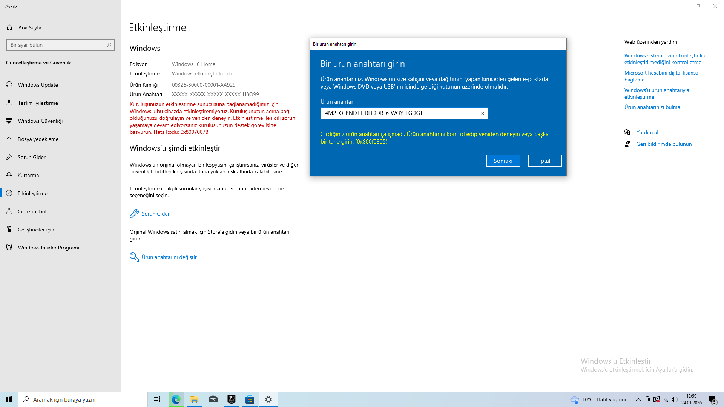Click the Teslim İyileştirme sidebar icon
The image size is (724, 407).
(9, 103)
